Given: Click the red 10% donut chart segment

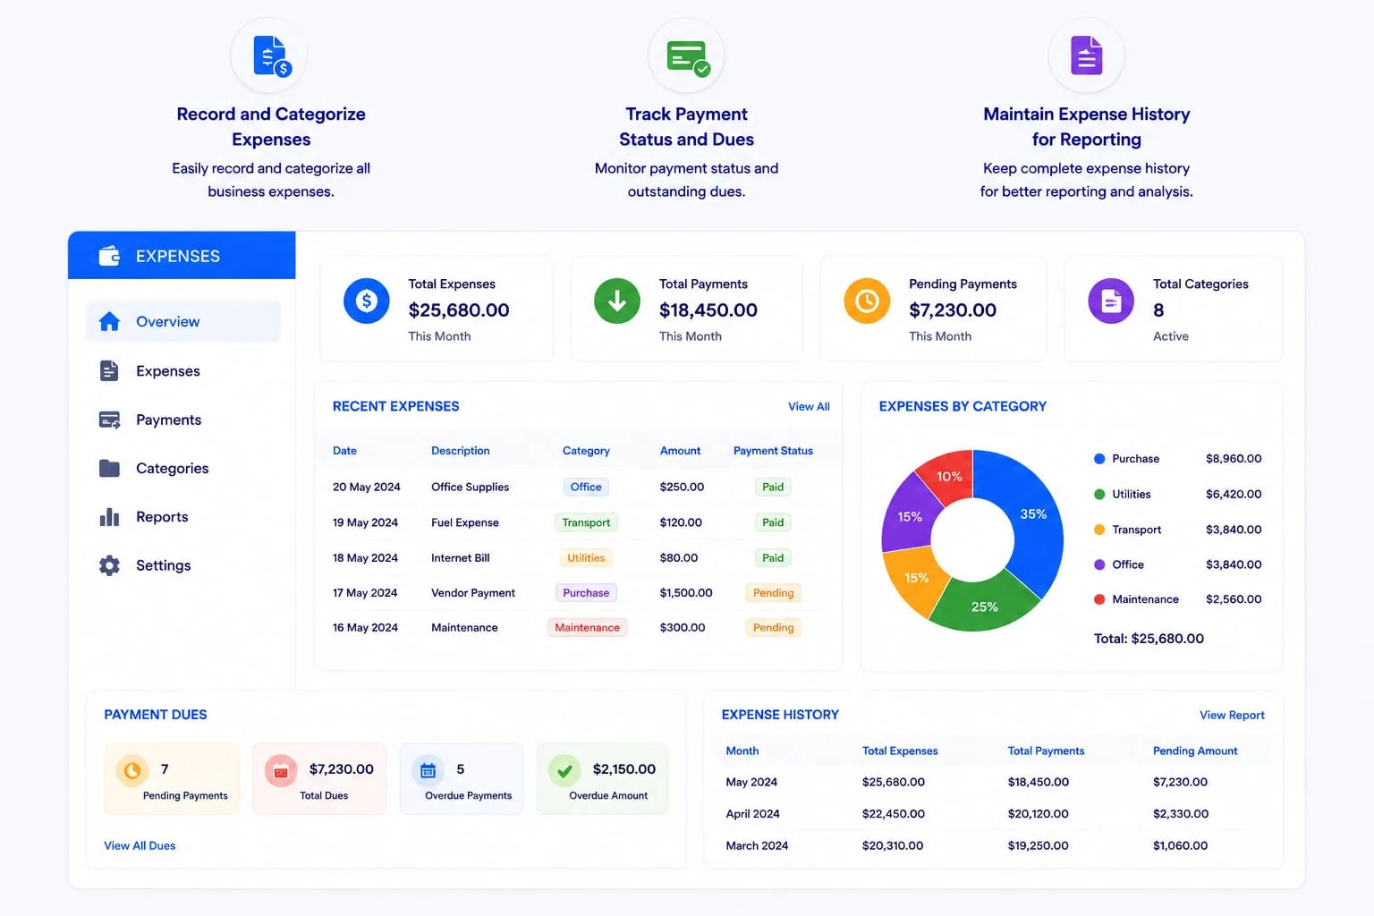Looking at the screenshot, I should click(x=949, y=476).
